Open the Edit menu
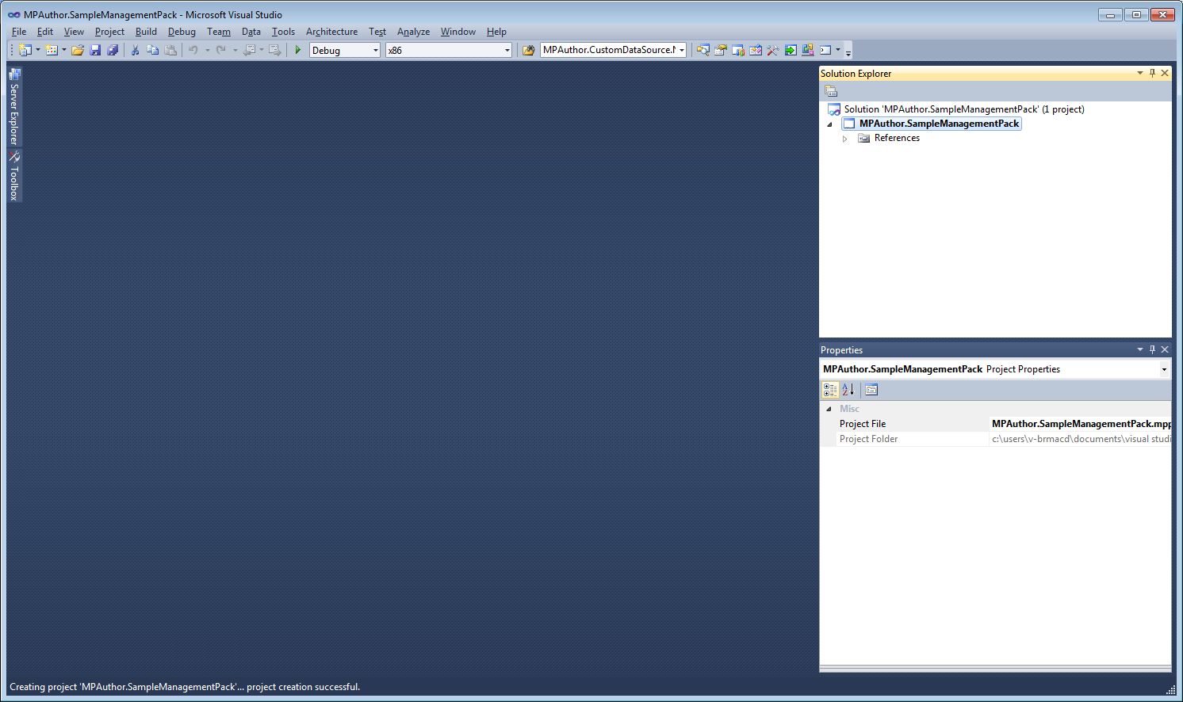Viewport: 1183px width, 702px height. tap(45, 32)
